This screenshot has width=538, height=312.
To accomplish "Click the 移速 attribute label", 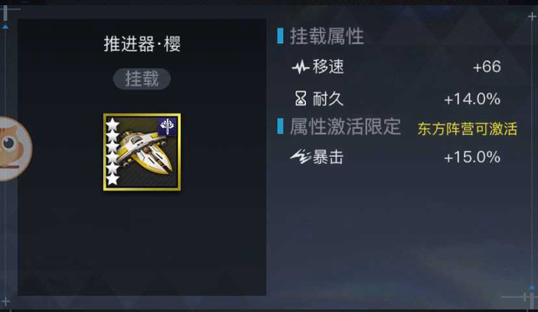I will [328, 67].
